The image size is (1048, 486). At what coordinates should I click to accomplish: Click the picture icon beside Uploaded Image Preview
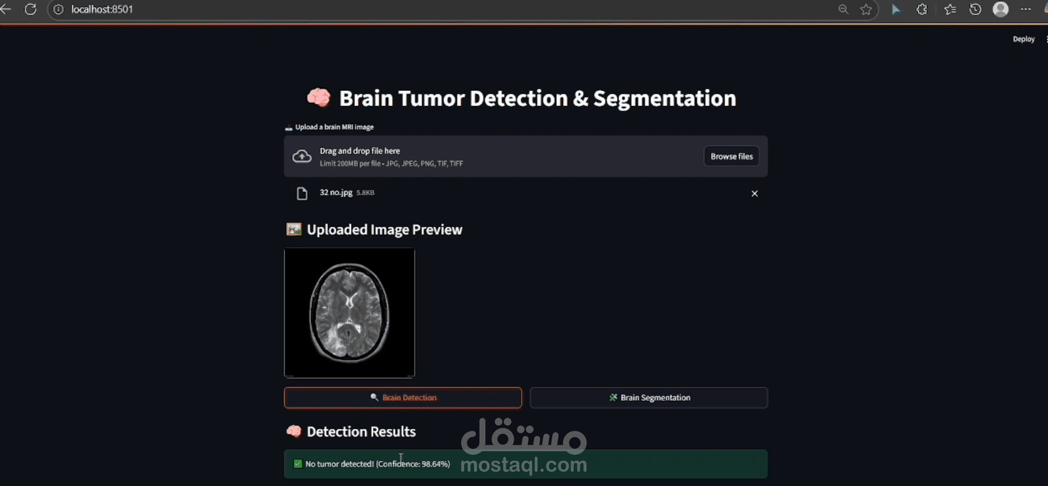click(293, 229)
